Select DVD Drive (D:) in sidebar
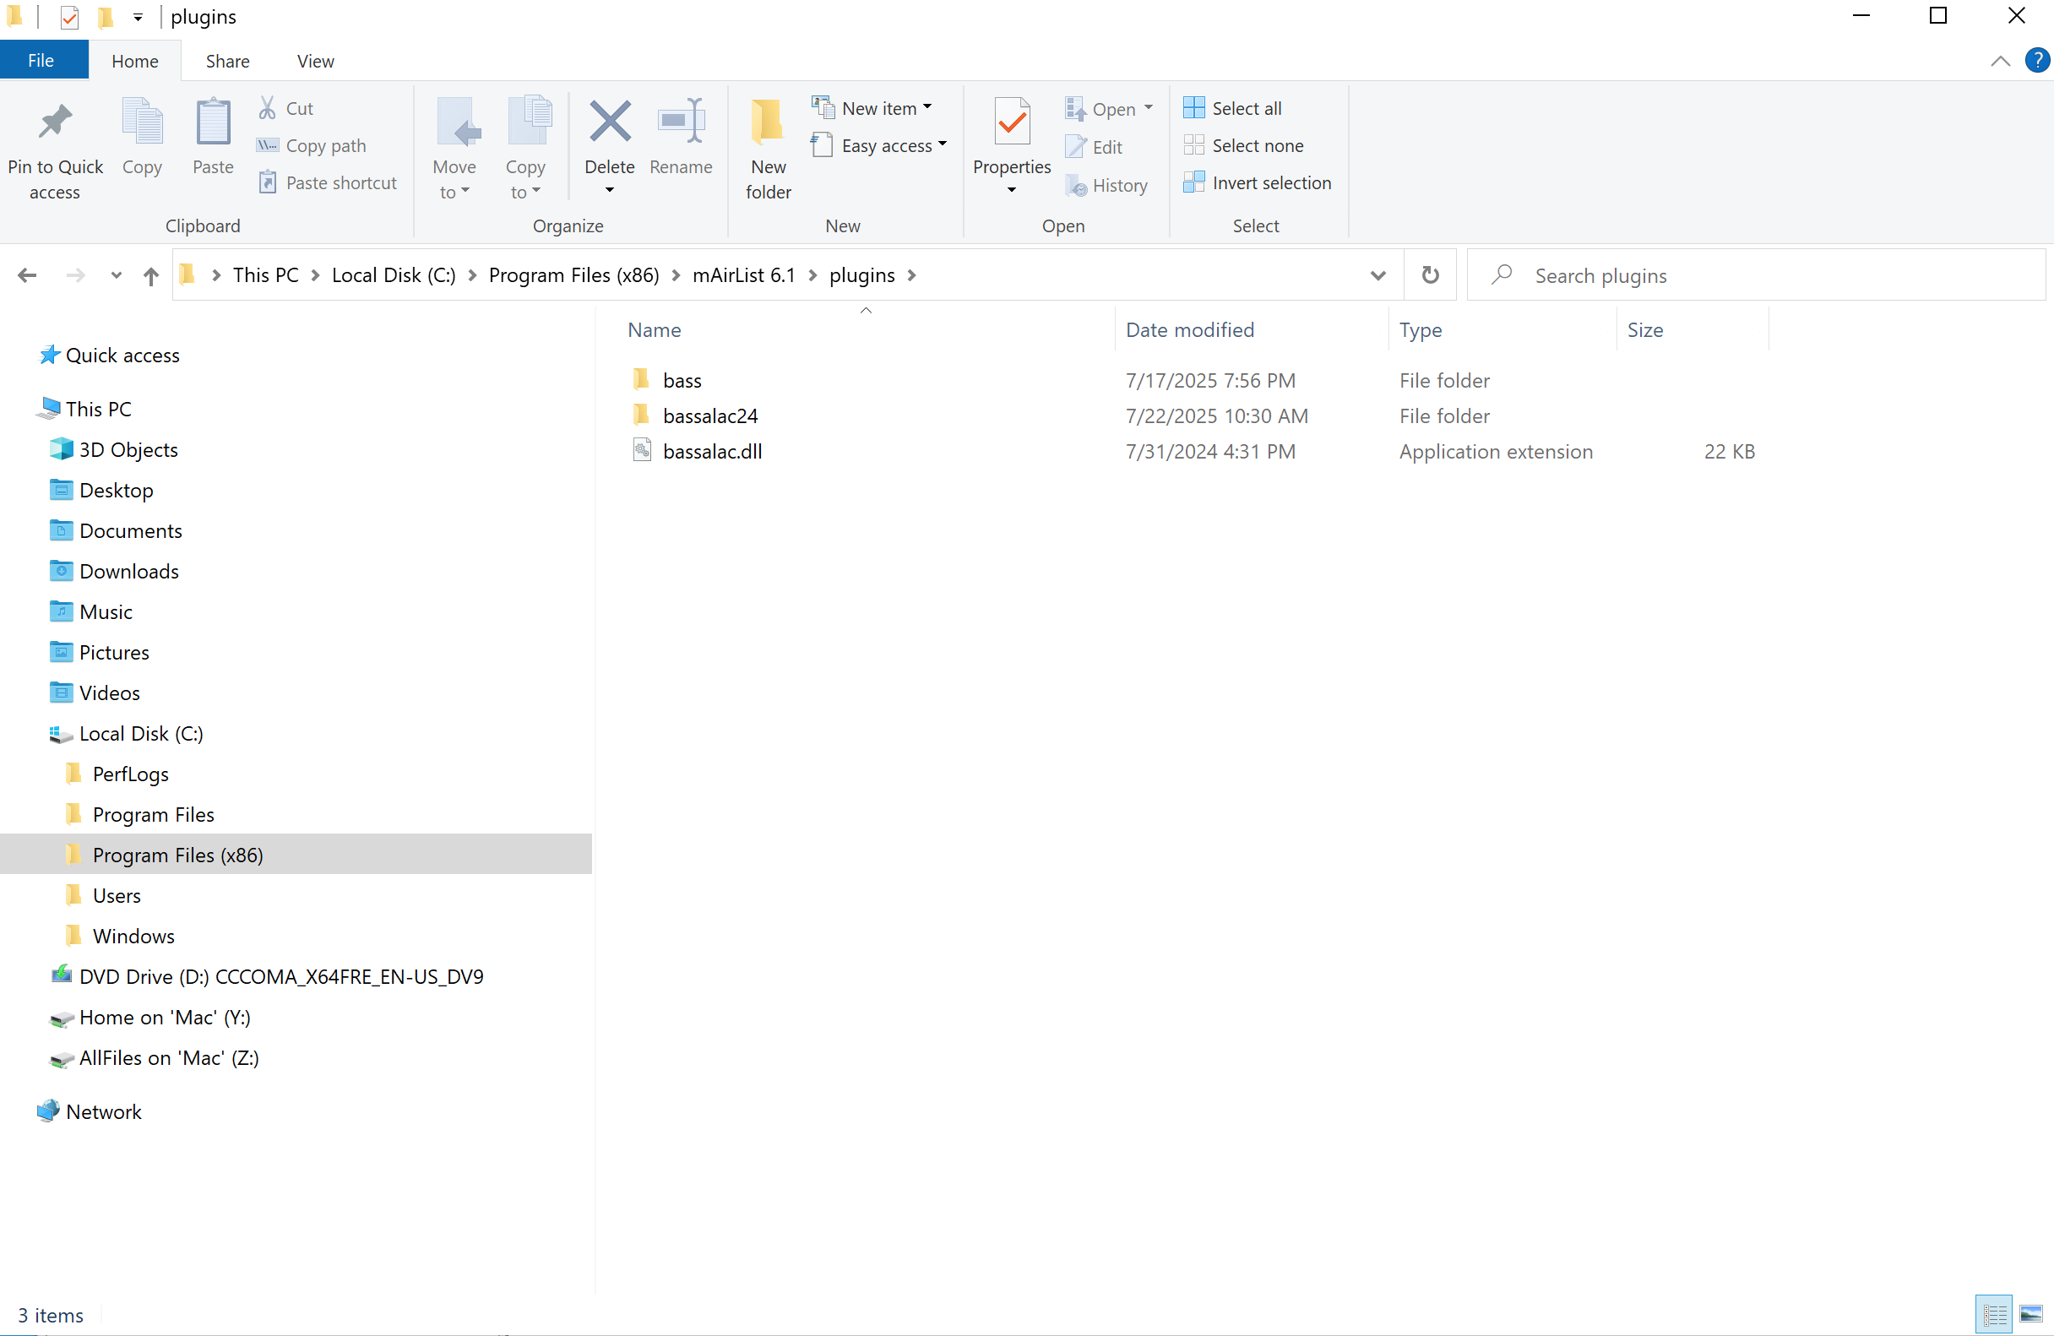Image resolution: width=2054 pixels, height=1336 pixels. [281, 976]
